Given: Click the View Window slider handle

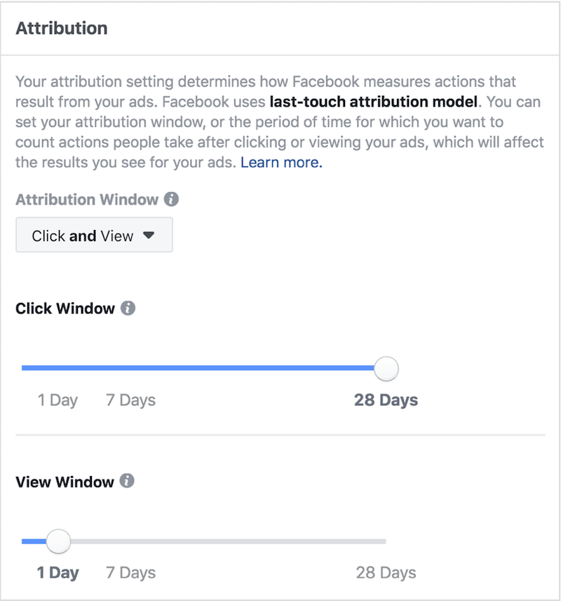Looking at the screenshot, I should 58,541.
